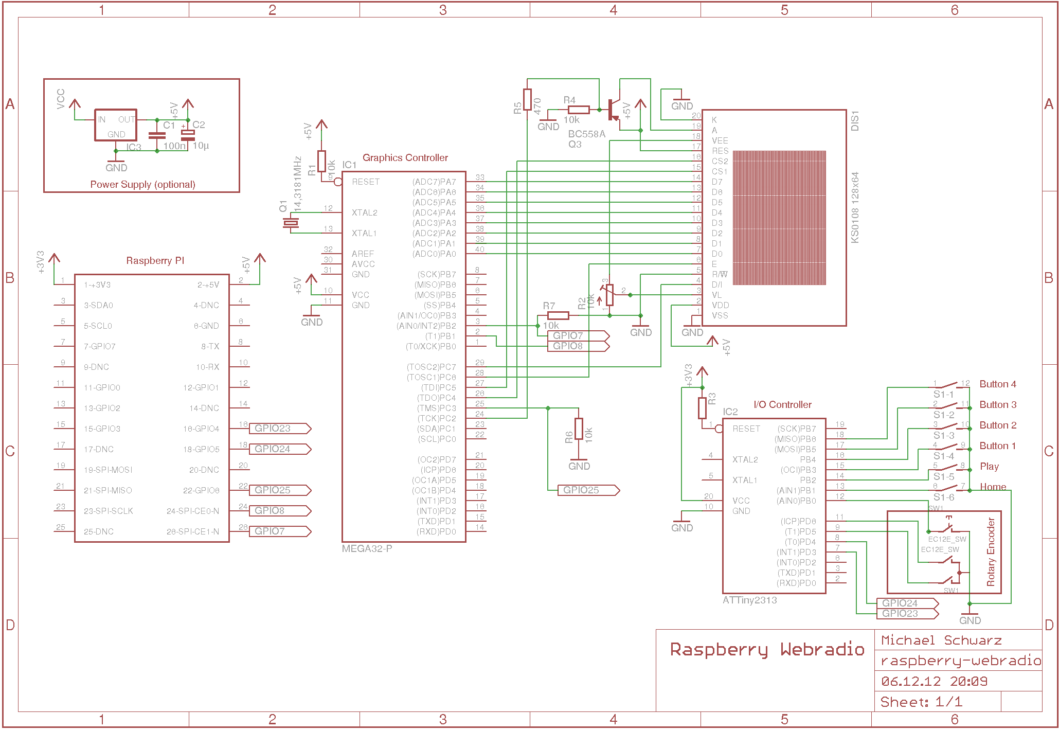The width and height of the screenshot is (1059, 730).
Task: Click the "(TOSC2)PC7" pin label
Action: [x=432, y=367]
